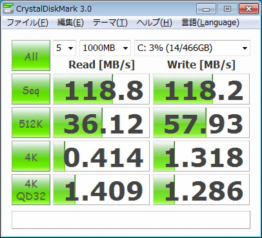Maximize the CrystalDiskMark window
The height and width of the screenshot is (238, 262).
(x=227, y=9)
